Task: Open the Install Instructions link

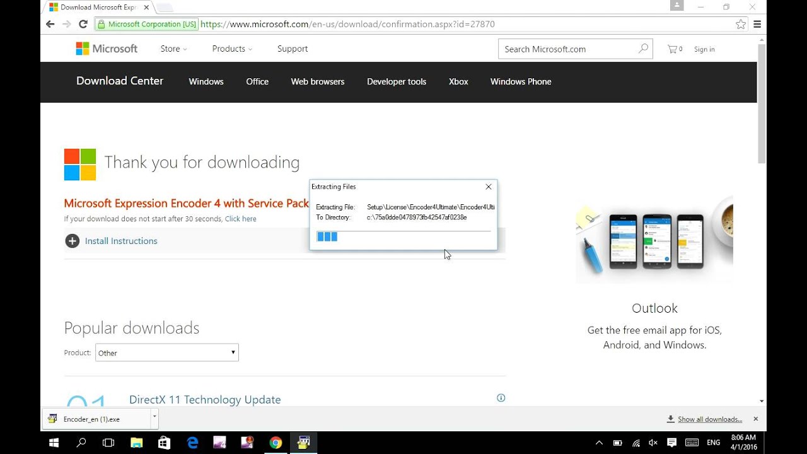Action: [x=121, y=241]
